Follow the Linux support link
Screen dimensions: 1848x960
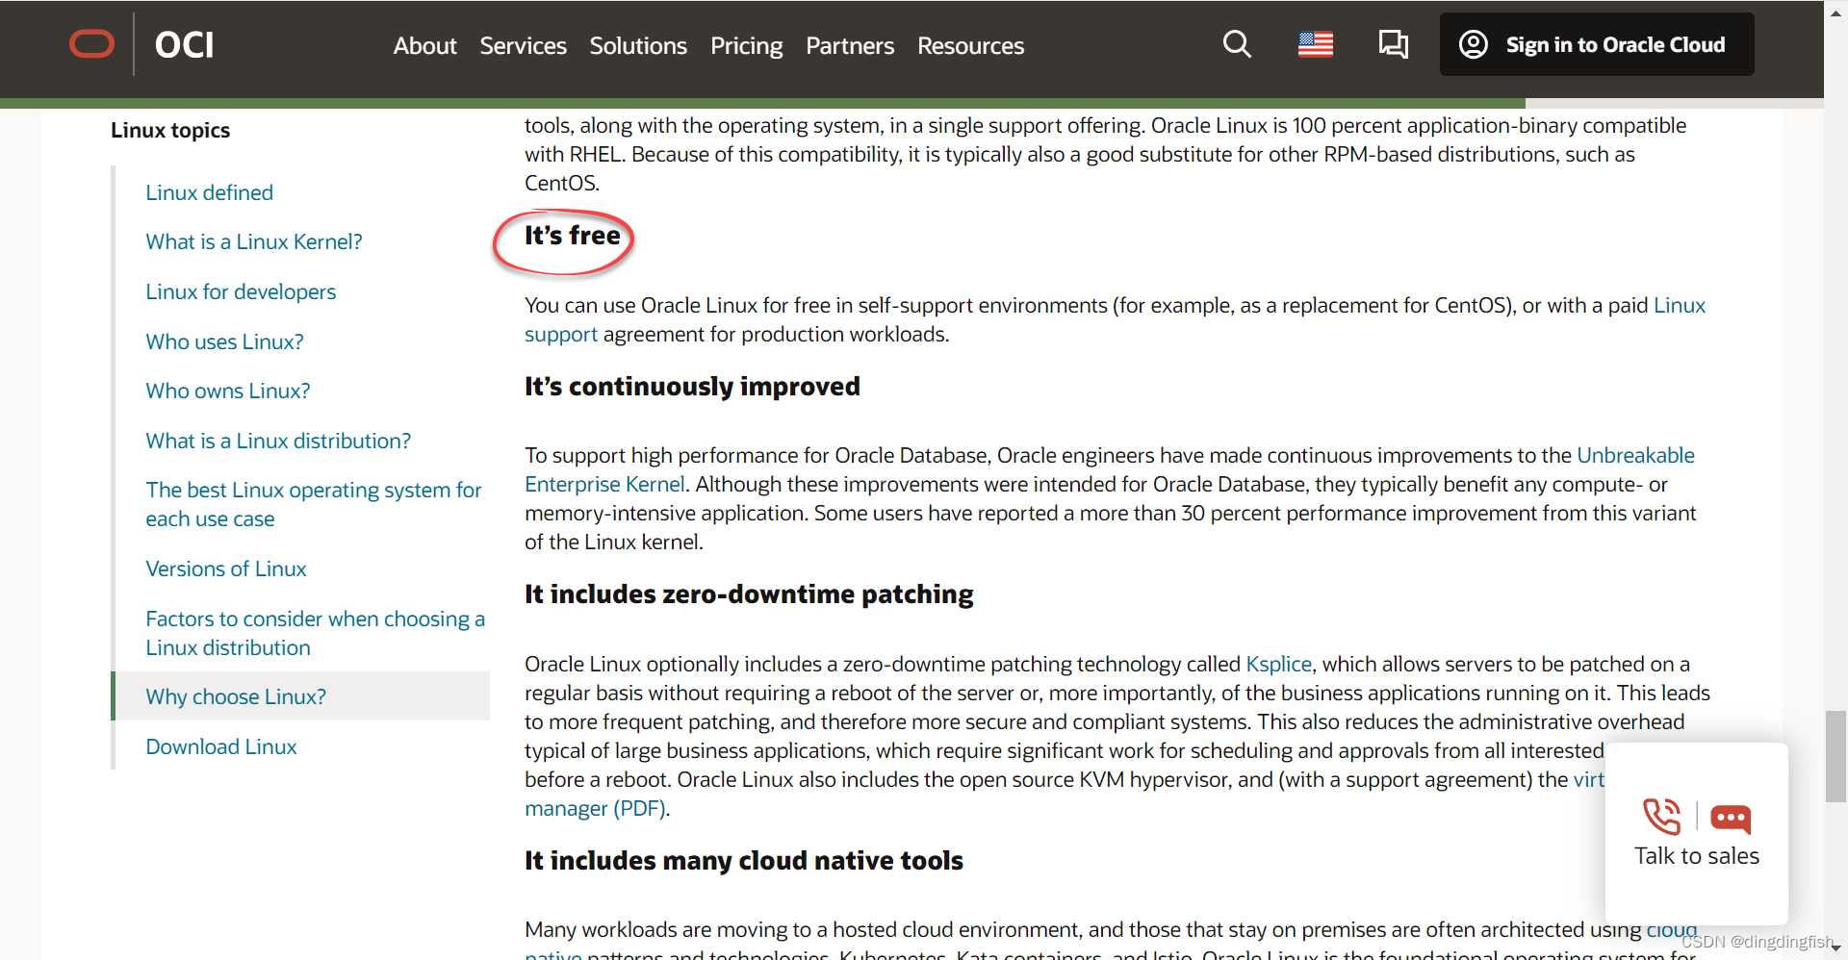(1679, 306)
